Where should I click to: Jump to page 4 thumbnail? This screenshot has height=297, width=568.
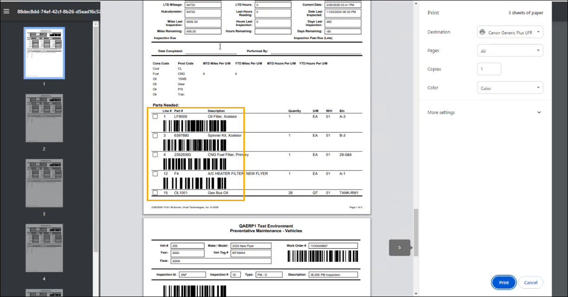click(44, 248)
